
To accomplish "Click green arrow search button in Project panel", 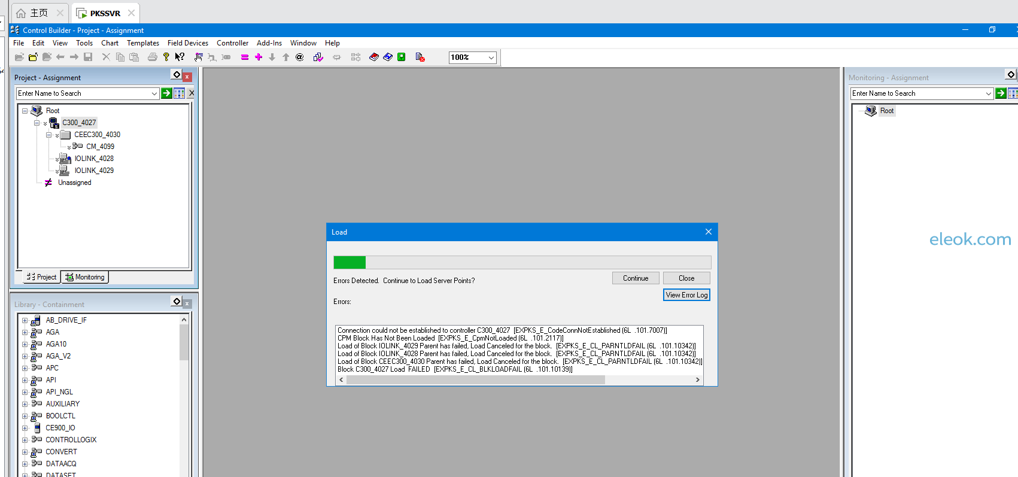I will (x=167, y=93).
